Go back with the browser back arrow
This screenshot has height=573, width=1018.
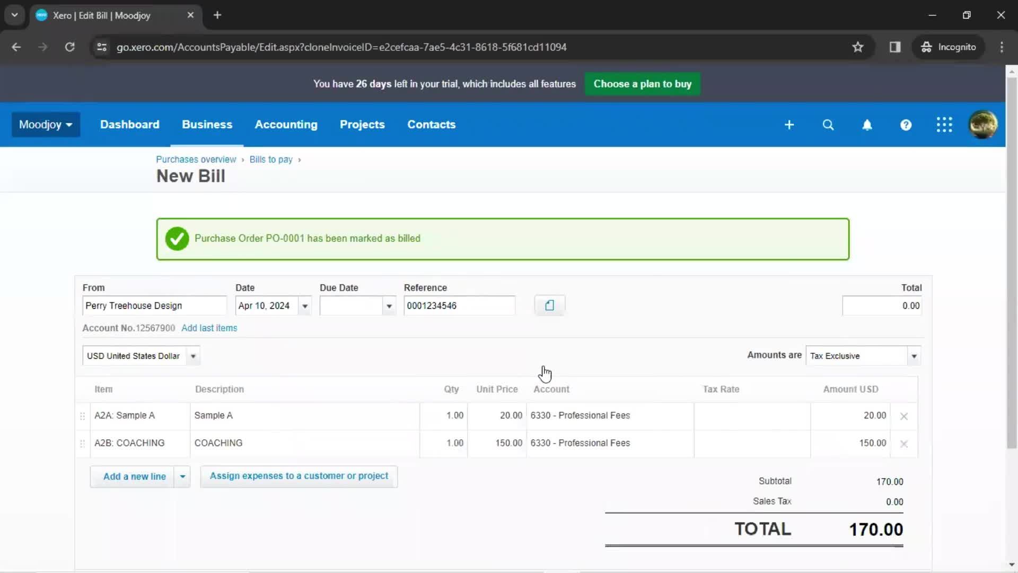click(x=16, y=47)
